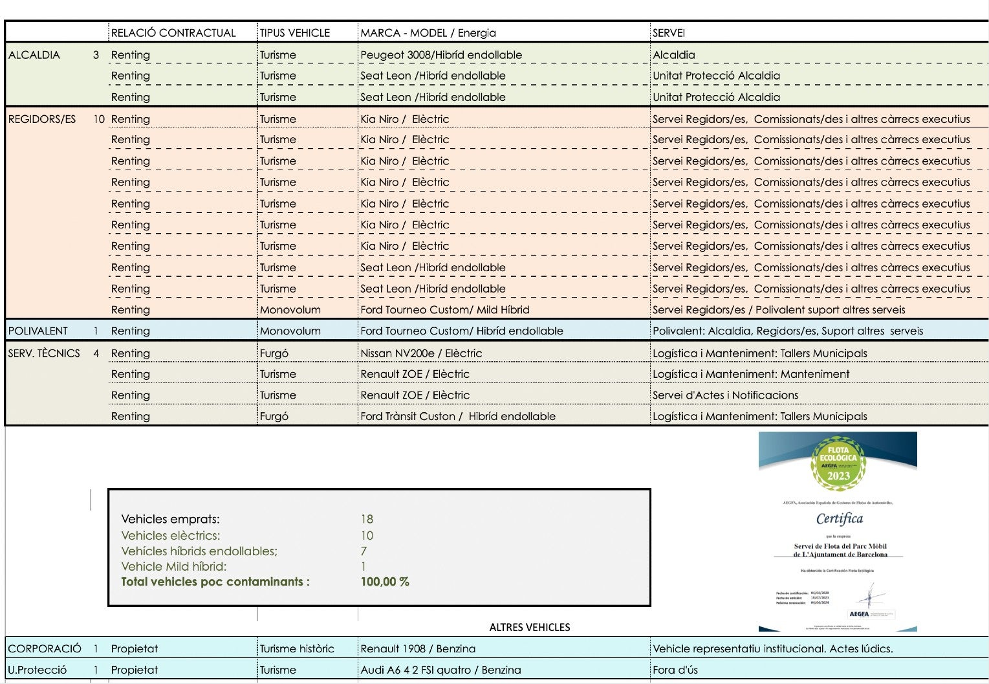
Task: Click the ALTRES VEHICLES heading
Action: (530, 628)
